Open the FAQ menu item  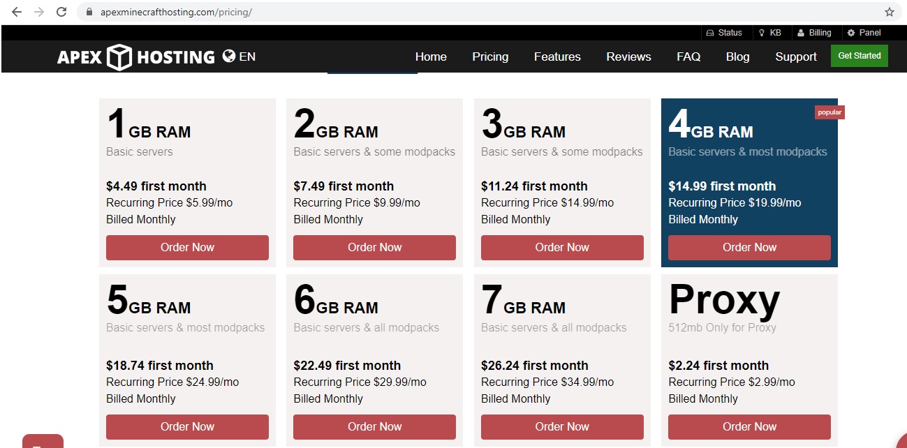pos(688,57)
